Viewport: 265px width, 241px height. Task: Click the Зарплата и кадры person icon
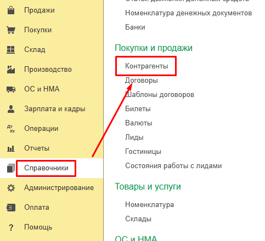11,109
